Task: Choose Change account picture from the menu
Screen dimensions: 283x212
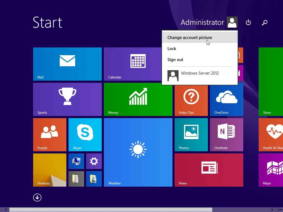Action: pos(200,38)
